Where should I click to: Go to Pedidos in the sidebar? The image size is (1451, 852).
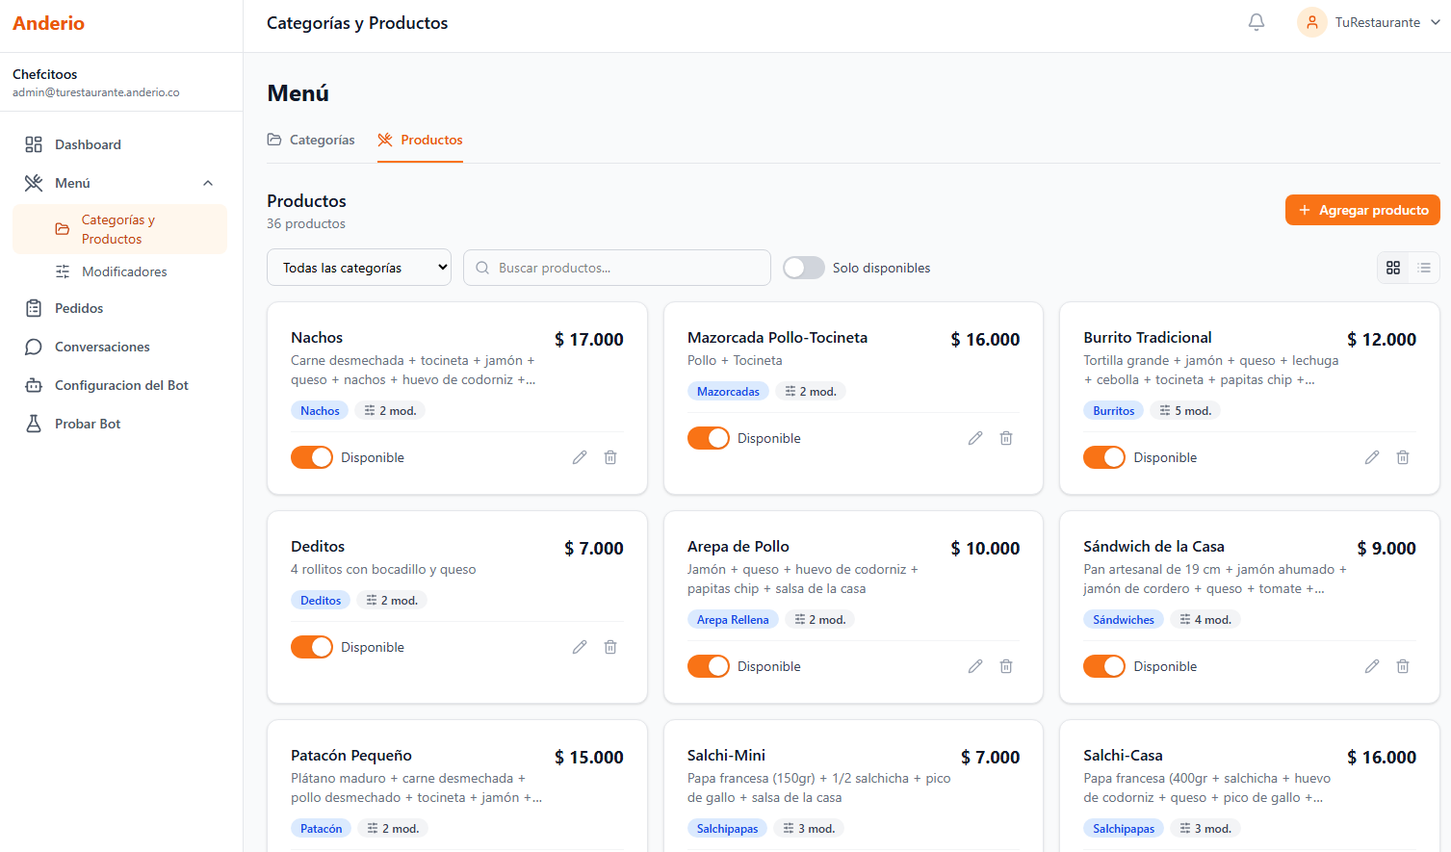click(119, 308)
